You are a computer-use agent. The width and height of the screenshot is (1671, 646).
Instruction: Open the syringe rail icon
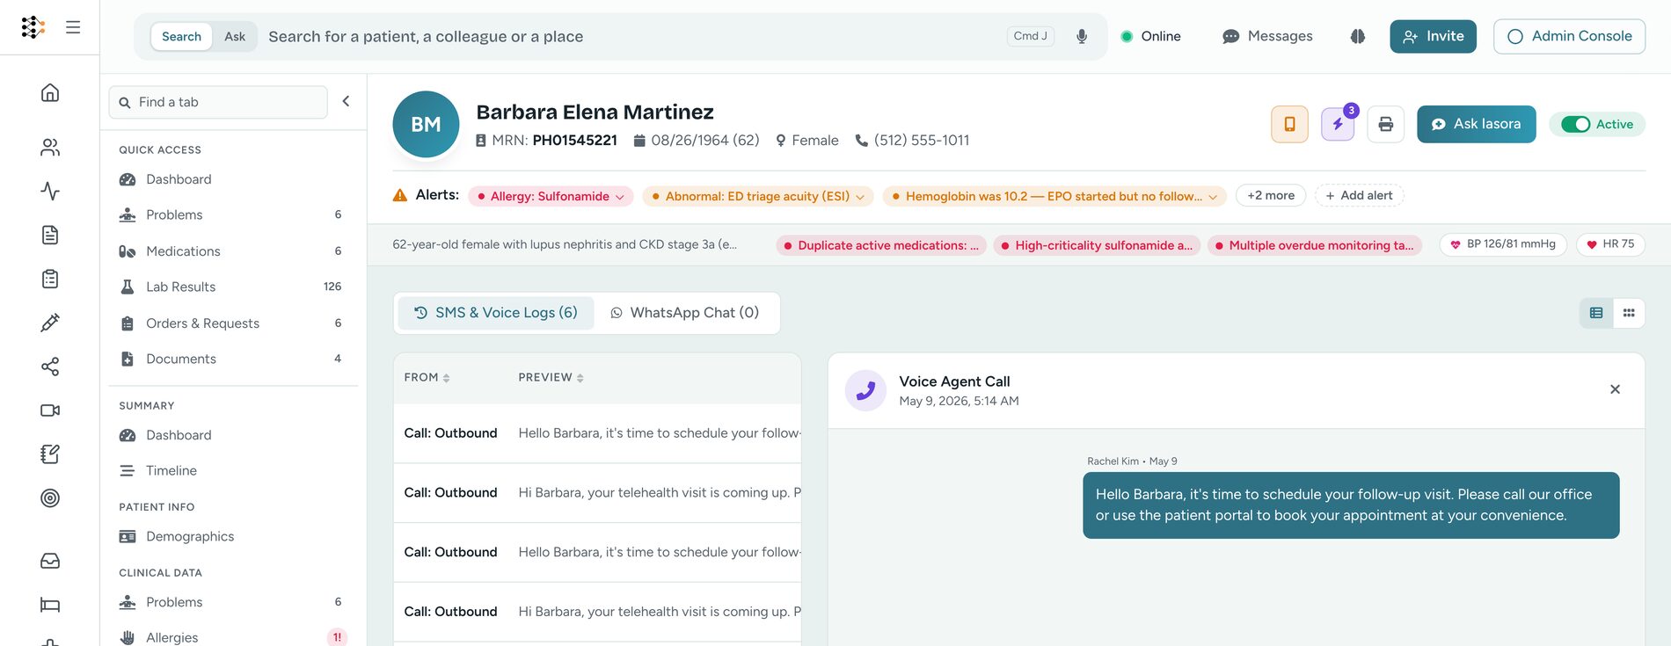click(x=50, y=323)
